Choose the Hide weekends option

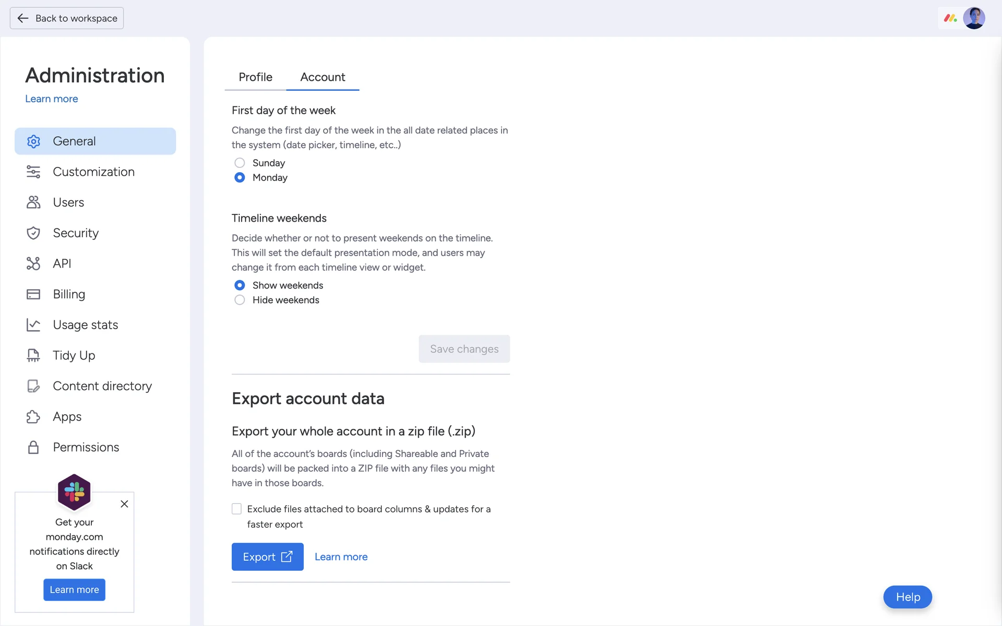pyautogui.click(x=240, y=300)
